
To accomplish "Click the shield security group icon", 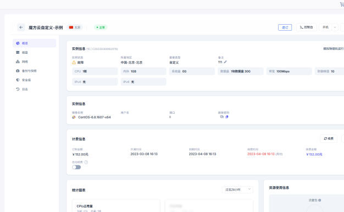I will tap(18, 80).
